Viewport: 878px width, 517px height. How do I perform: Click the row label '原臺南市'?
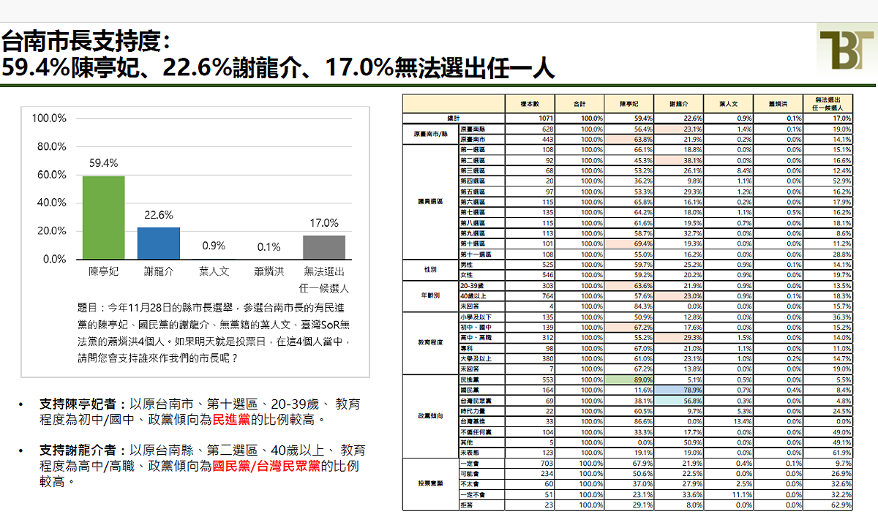(x=472, y=139)
